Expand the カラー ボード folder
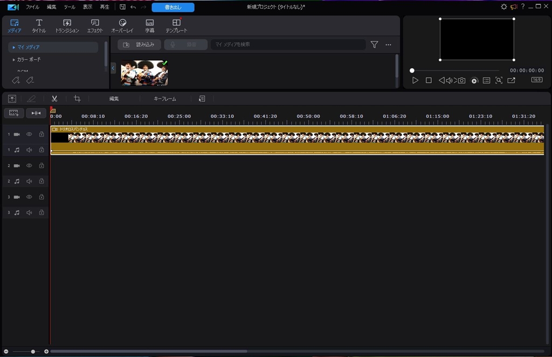The width and height of the screenshot is (552, 357). tap(14, 60)
